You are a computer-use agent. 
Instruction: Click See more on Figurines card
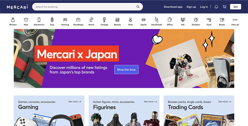point(150,102)
